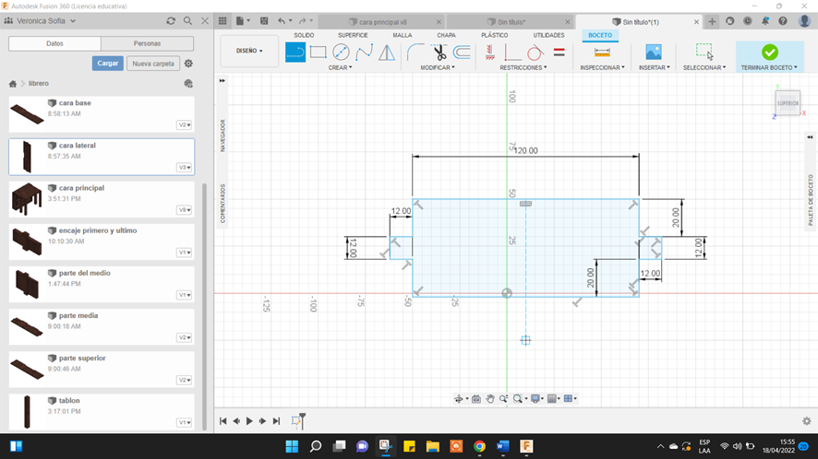This screenshot has width=818, height=459.
Task: Click the Measure inspect tool
Action: click(602, 53)
